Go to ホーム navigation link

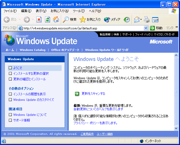pyautogui.click(x=10, y=50)
